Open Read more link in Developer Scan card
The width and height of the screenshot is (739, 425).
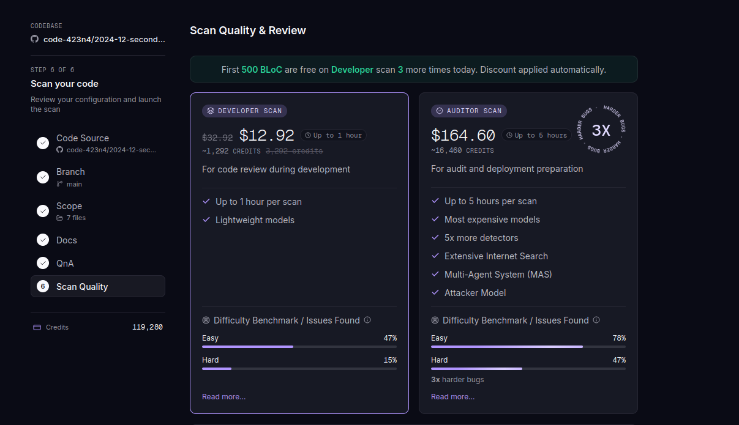(223, 397)
